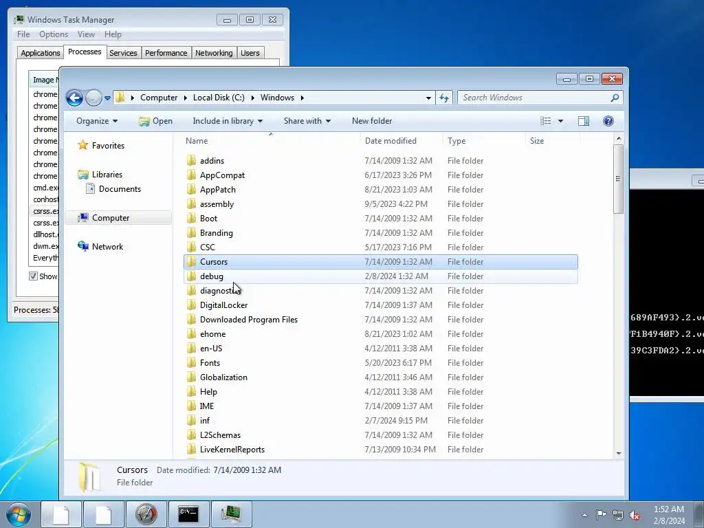The image size is (704, 528).
Task: Change your view icon in Explorer toolbar
Action: coord(545,121)
